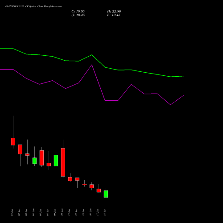Image resolution: width=223 pixels, height=223 pixels.
Task: Click the 12 Jan date label
Action: [x=76, y=212]
